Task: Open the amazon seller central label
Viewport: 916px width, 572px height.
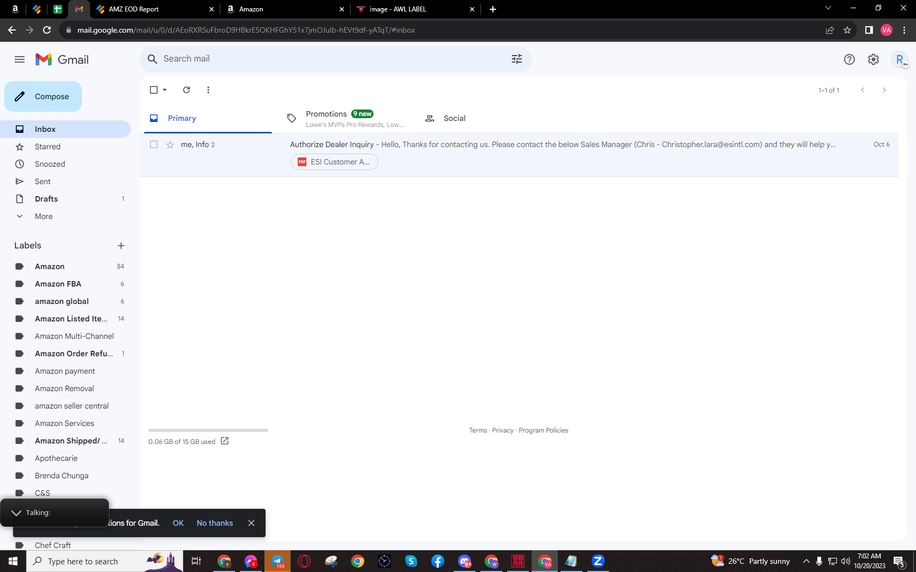Action: [65, 406]
